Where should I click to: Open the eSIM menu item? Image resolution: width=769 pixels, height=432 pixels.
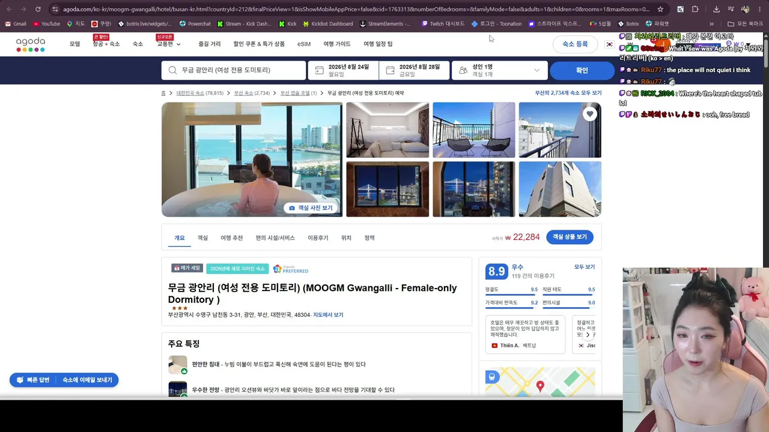(x=304, y=44)
